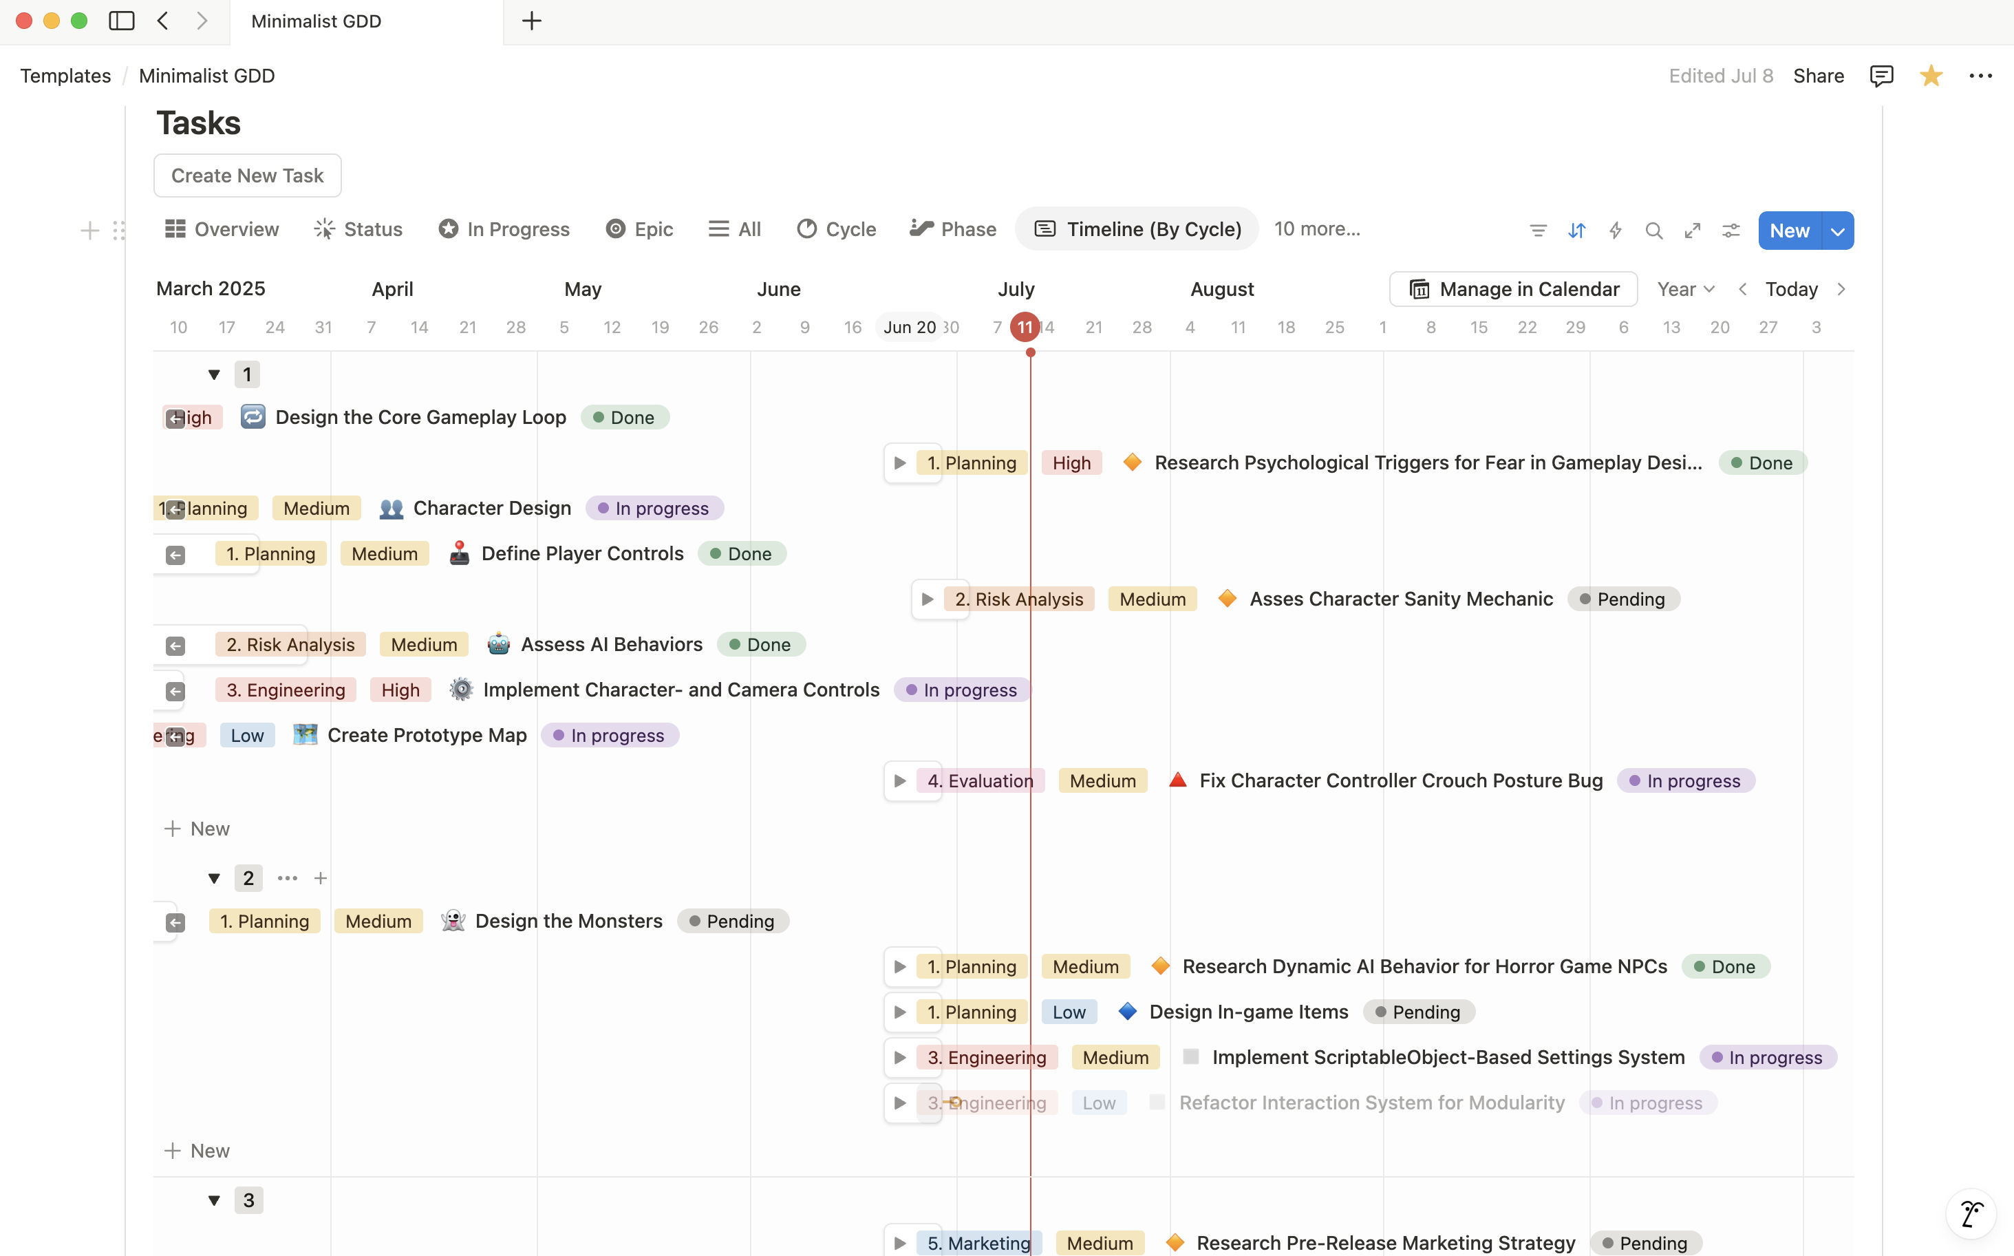Viewport: 2014px width, 1256px height.
Task: Jump back arrow on Define Player Controls
Action: point(175,555)
